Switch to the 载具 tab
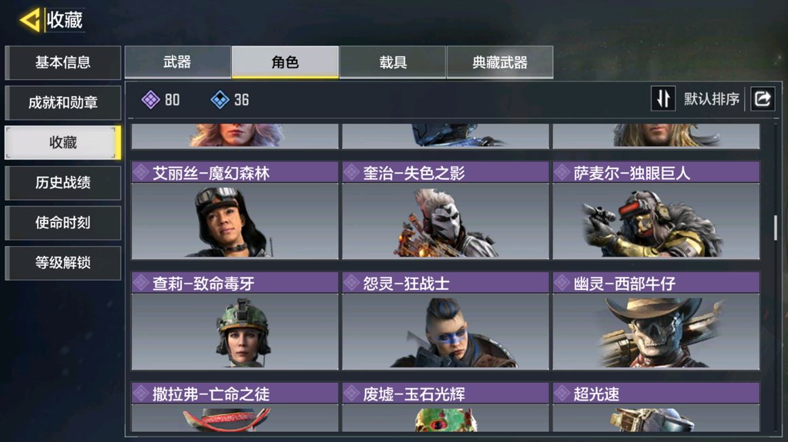 (x=393, y=62)
